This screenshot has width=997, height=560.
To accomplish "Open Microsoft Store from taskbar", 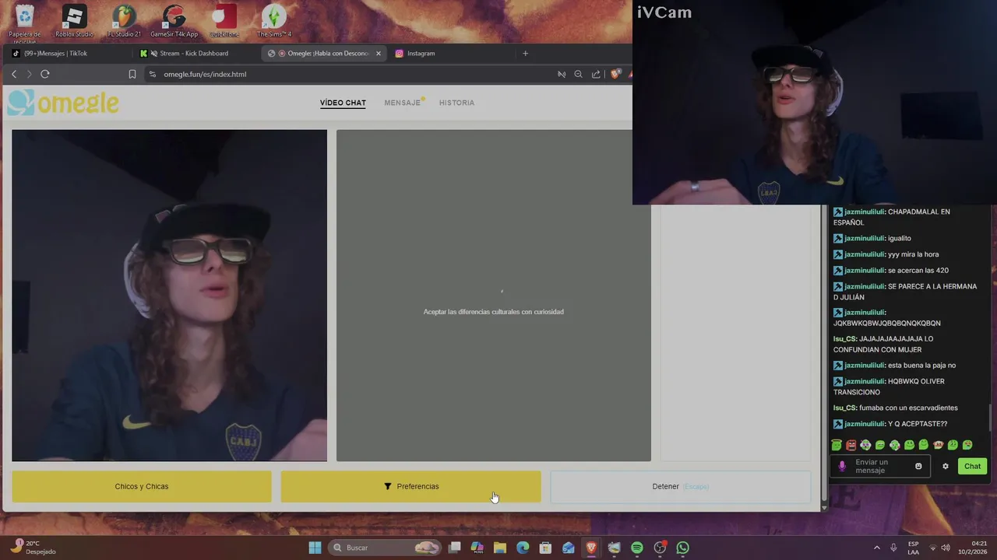I will [545, 548].
